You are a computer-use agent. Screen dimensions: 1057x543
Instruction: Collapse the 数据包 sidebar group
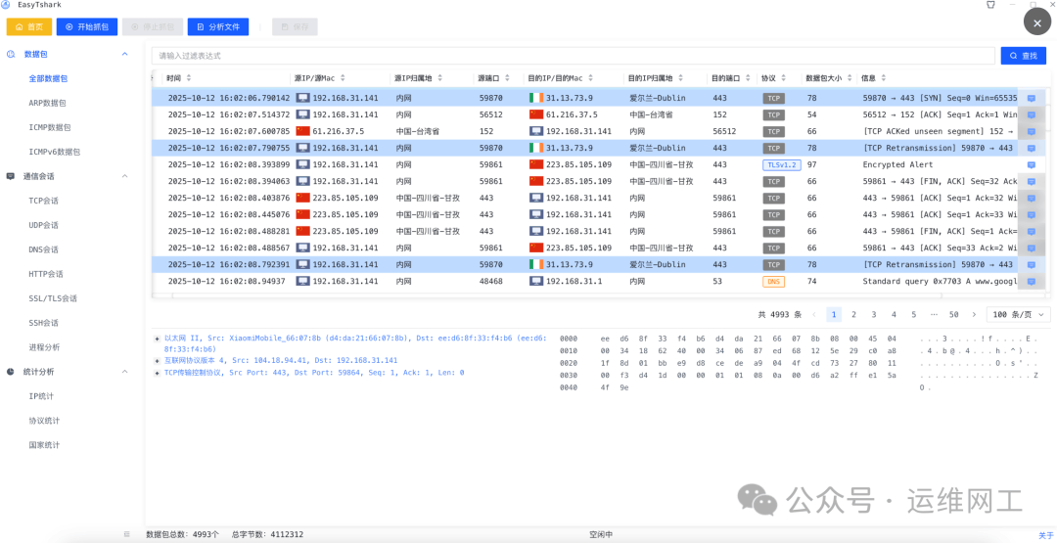pos(124,55)
